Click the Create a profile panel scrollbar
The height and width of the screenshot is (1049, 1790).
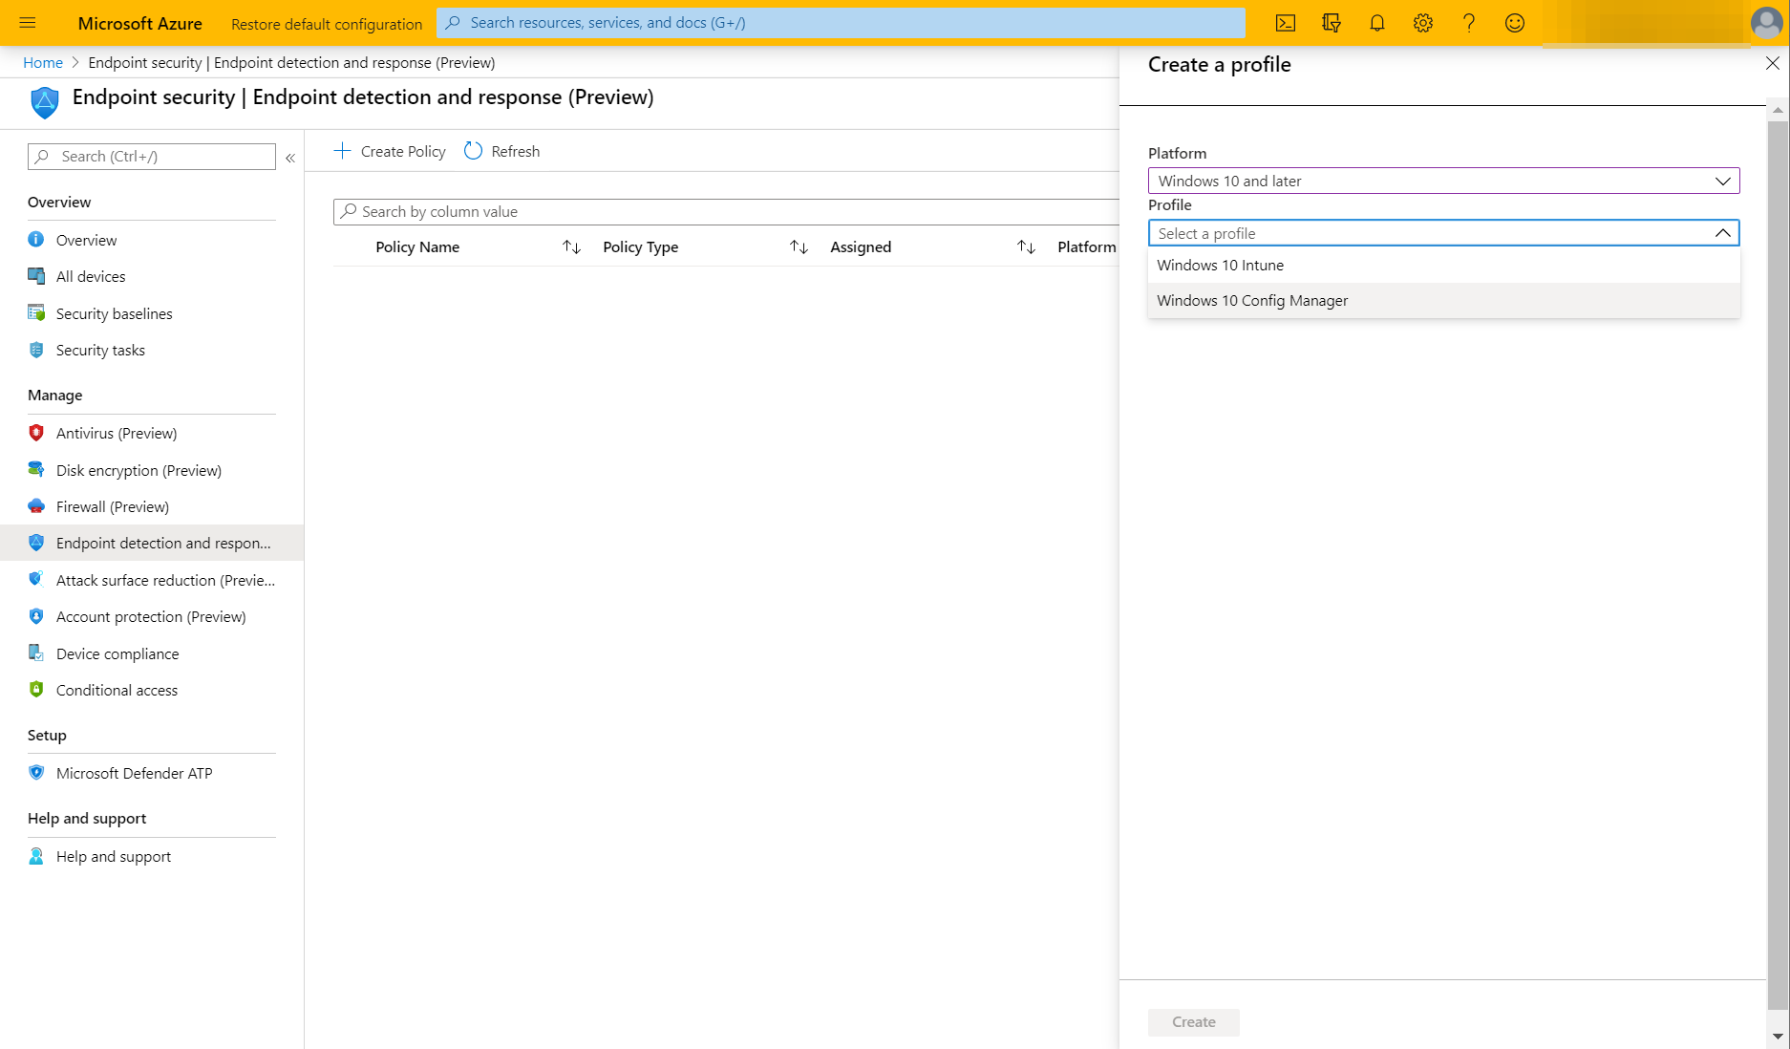click(x=1778, y=564)
